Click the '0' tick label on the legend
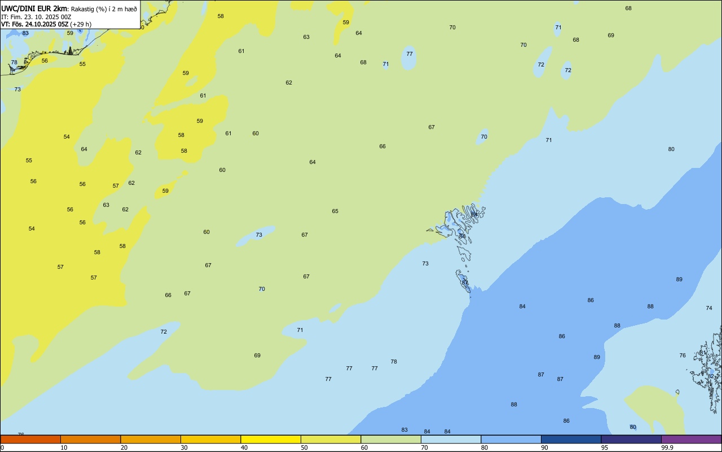 [2, 447]
